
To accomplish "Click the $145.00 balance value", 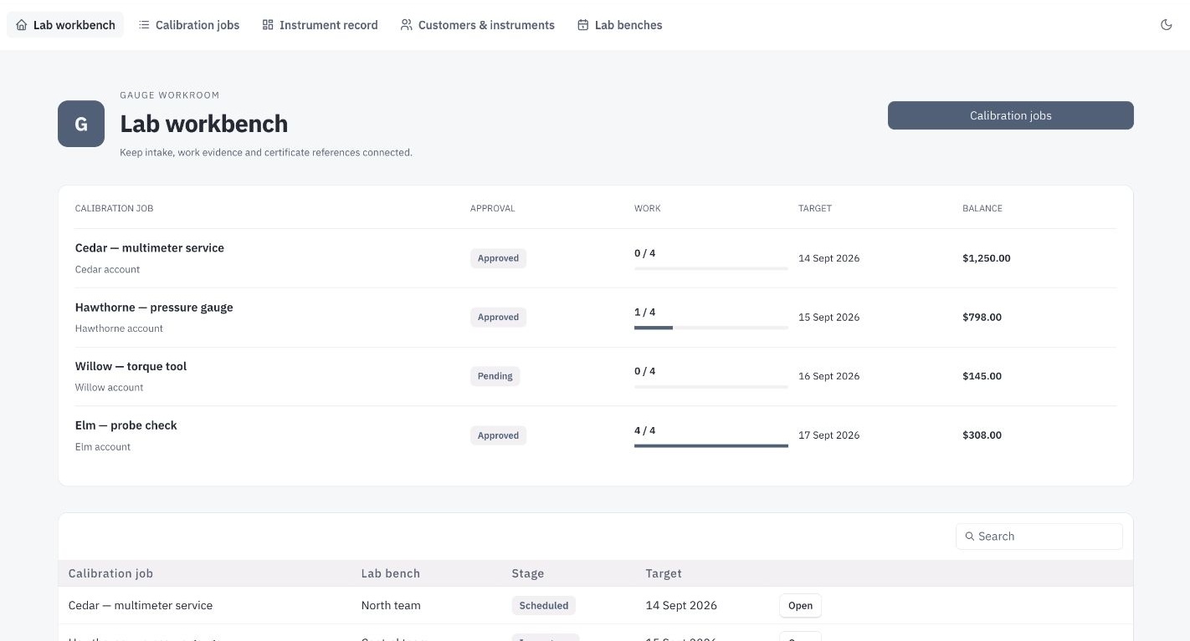I will tap(982, 376).
